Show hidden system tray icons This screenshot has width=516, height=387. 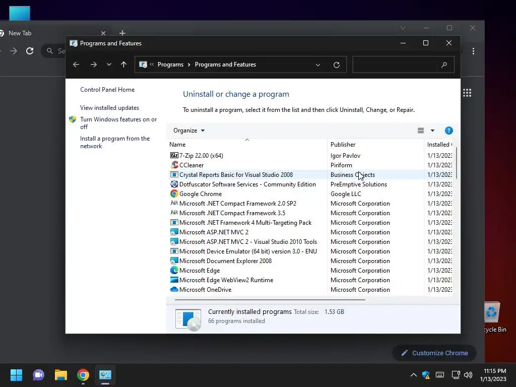413,375
